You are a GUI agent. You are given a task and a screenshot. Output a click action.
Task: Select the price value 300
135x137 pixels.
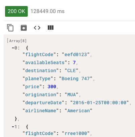click(x=52, y=87)
